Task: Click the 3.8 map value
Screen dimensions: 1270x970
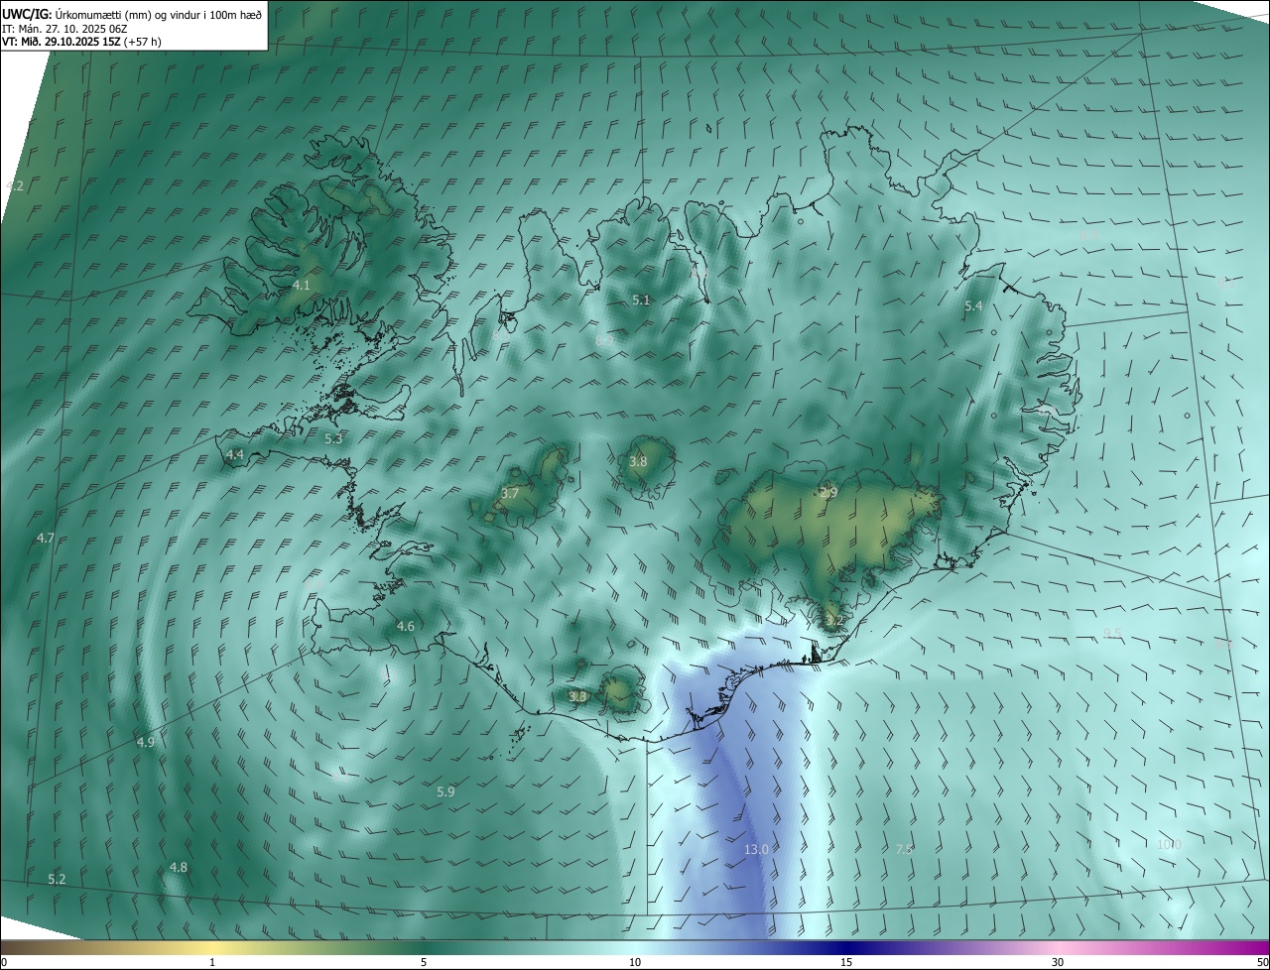Action: pos(638,461)
